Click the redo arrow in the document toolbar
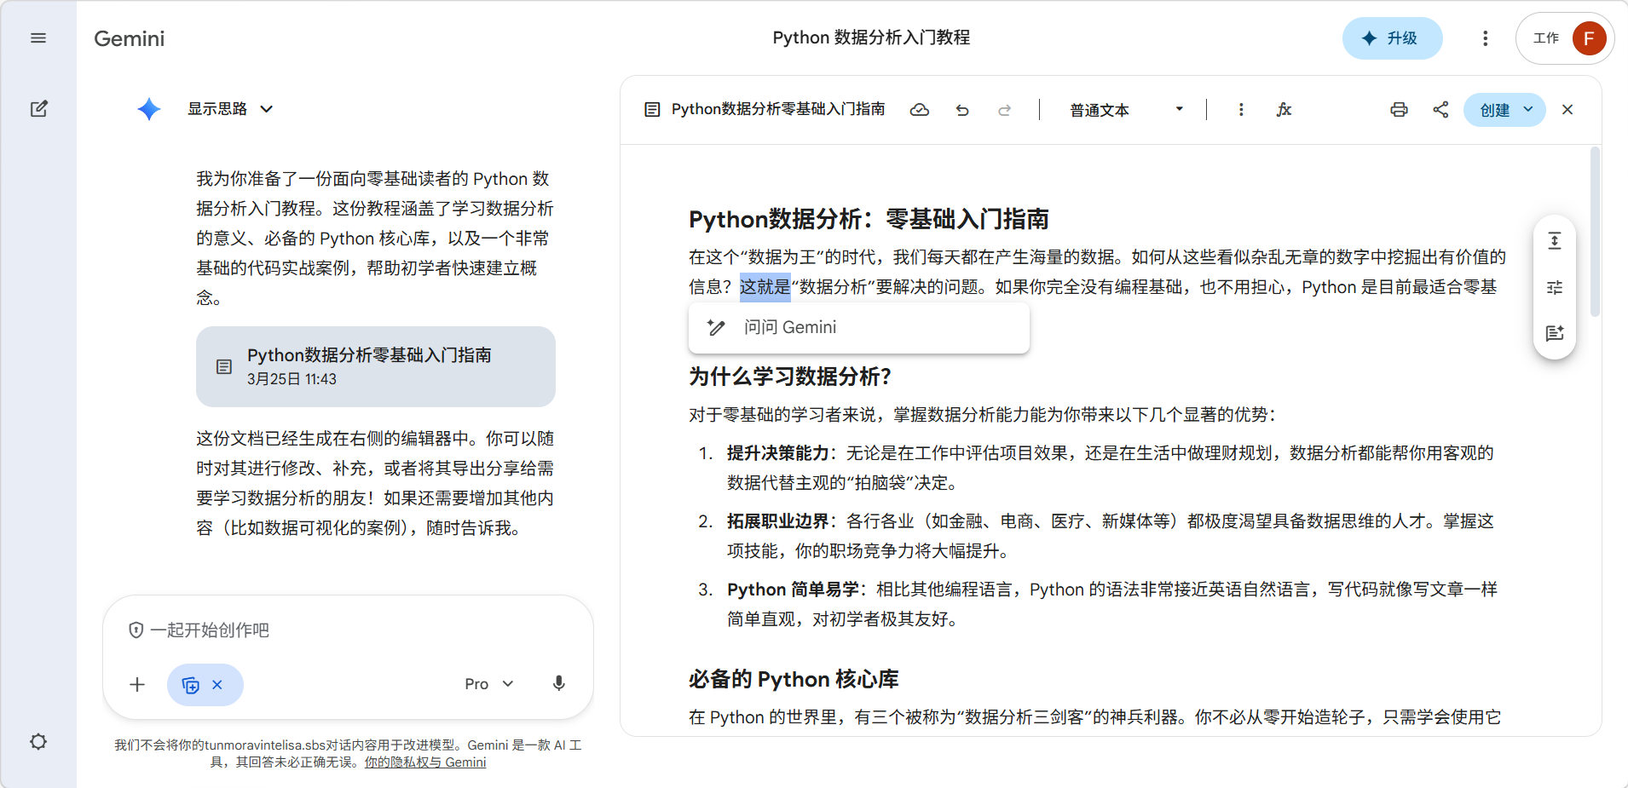 pyautogui.click(x=1005, y=110)
